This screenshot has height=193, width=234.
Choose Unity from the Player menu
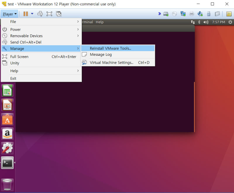42,63
